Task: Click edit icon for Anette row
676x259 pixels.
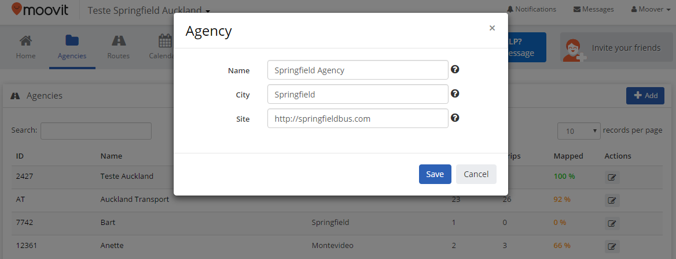Action: coord(612,246)
